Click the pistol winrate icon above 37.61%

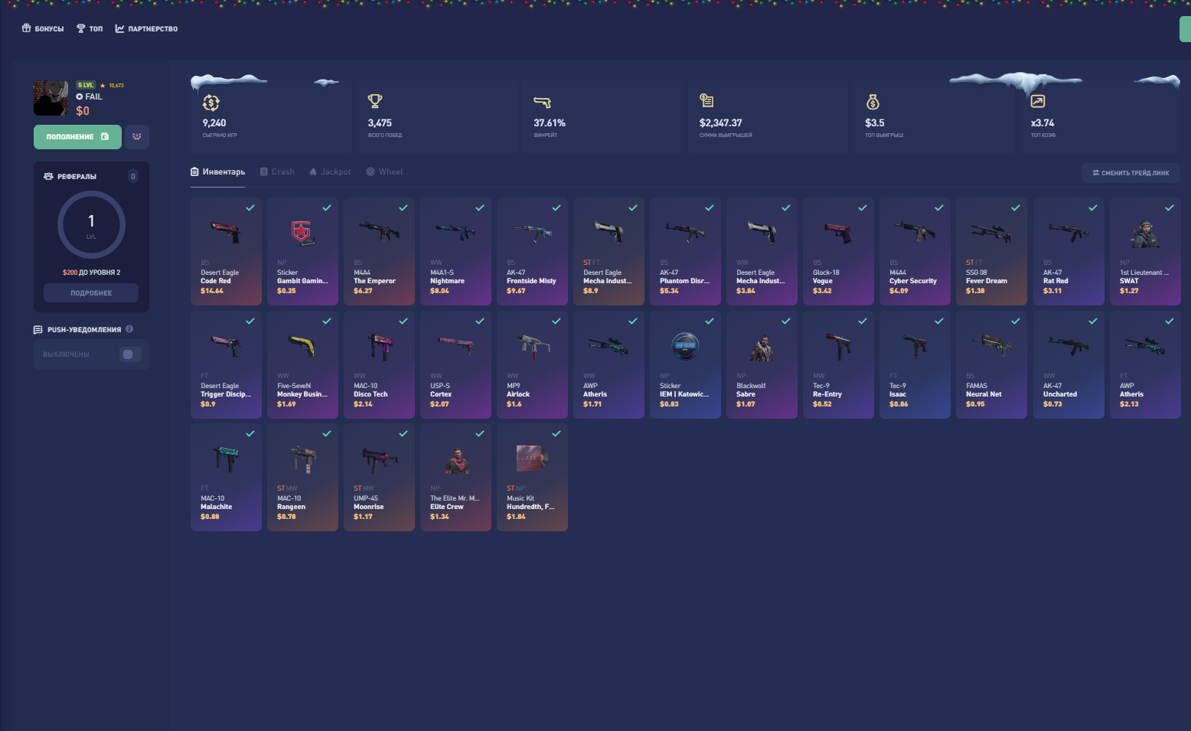(542, 102)
